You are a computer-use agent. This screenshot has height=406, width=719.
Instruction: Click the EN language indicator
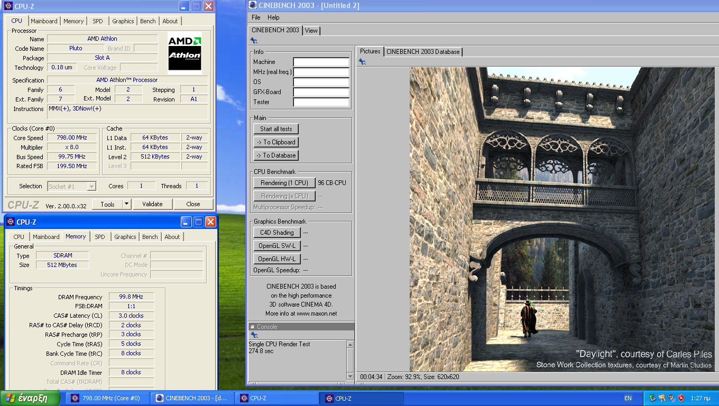(628, 399)
